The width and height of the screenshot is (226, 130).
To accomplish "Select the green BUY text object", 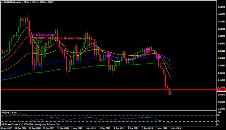I will [37, 42].
